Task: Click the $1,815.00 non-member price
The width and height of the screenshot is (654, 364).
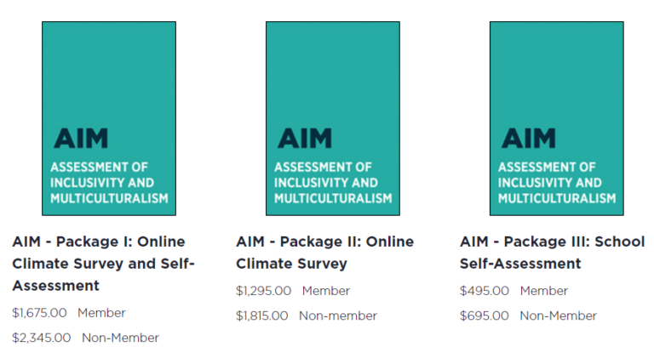Action: pos(262,316)
